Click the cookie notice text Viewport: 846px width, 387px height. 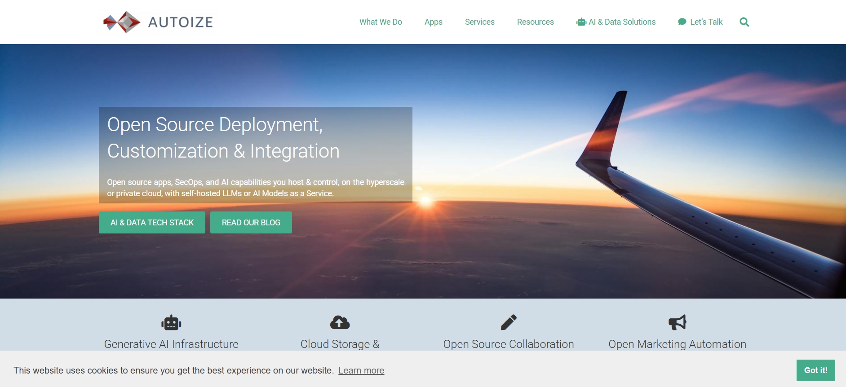[x=173, y=370]
